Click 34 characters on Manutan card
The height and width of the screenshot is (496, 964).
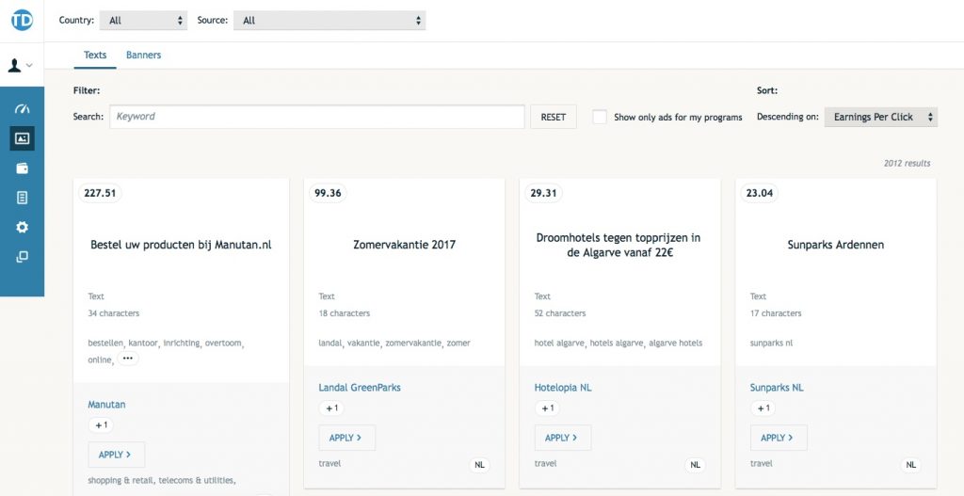pos(114,313)
